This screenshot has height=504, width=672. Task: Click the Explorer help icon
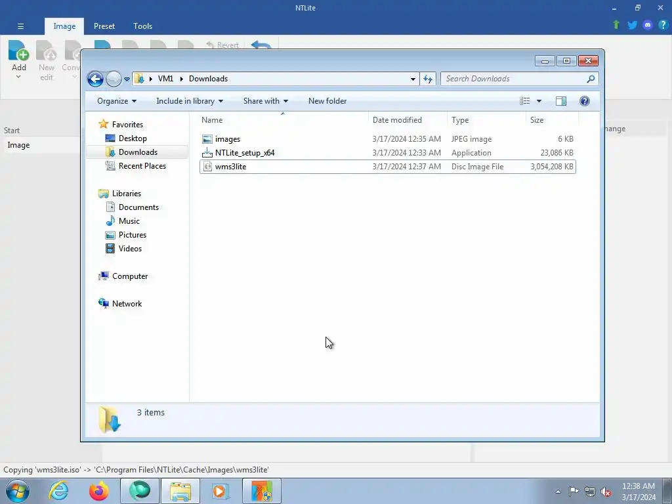(585, 101)
